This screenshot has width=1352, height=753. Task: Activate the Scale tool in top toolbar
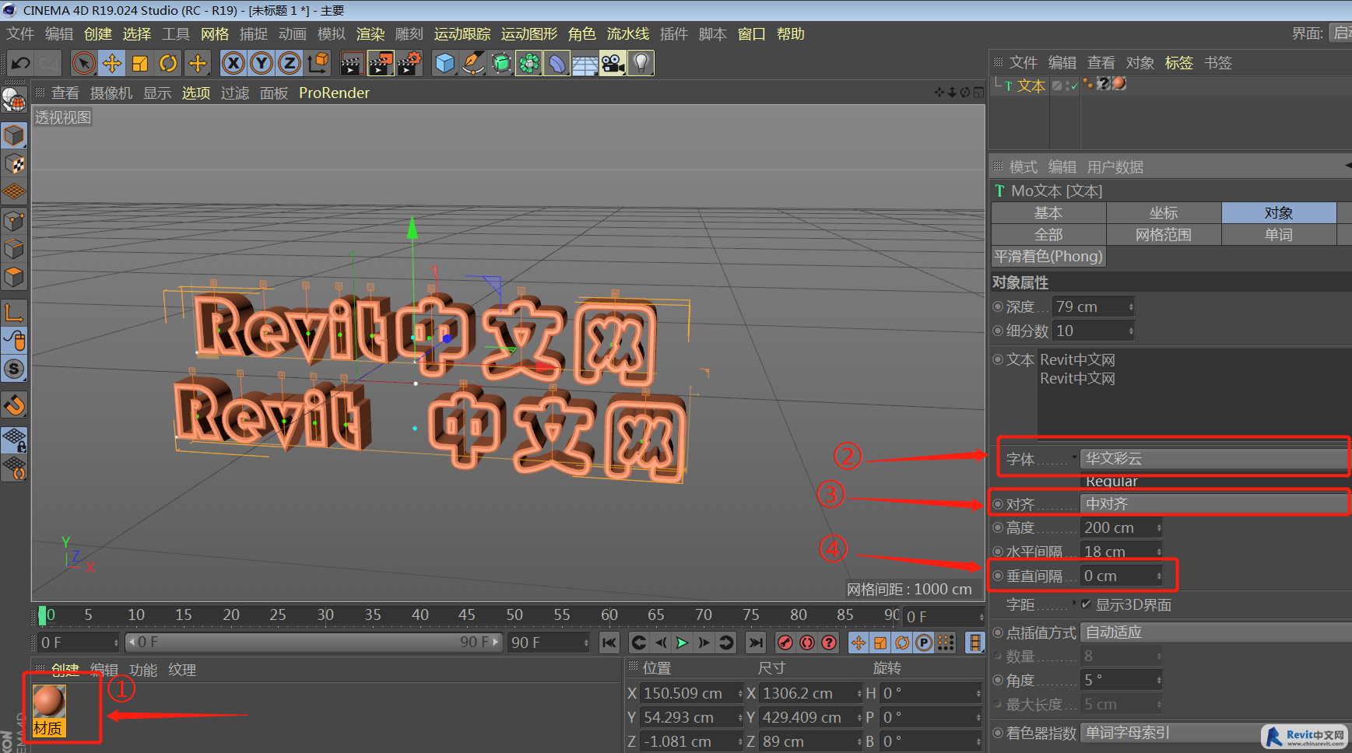point(140,63)
